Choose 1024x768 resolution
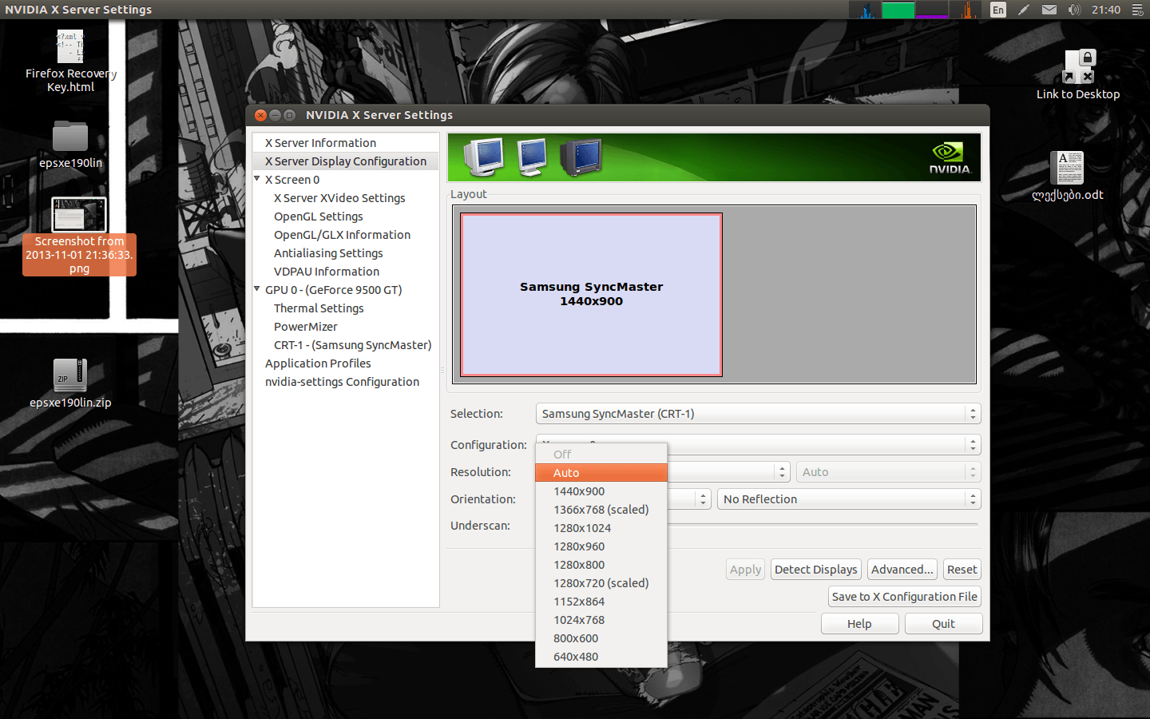The image size is (1150, 719). pyautogui.click(x=601, y=620)
